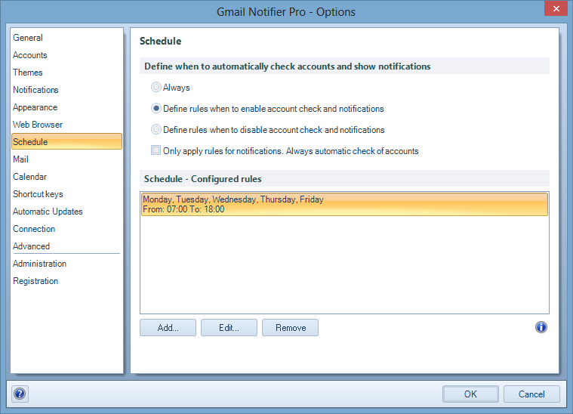Navigate to Shortcut keys section

[x=38, y=194]
